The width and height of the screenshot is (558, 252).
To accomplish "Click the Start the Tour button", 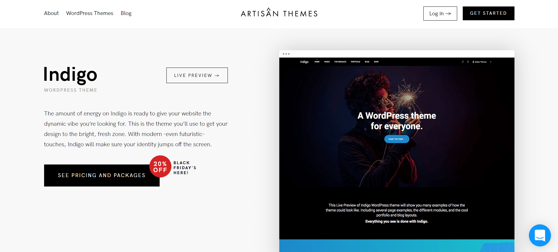I will (397, 139).
